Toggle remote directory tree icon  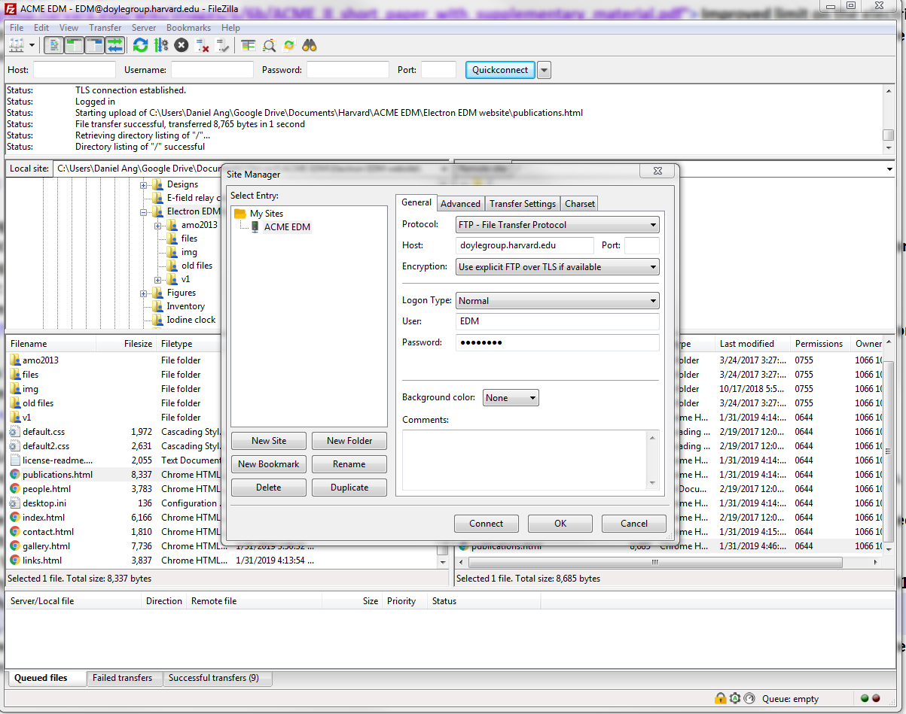point(94,46)
